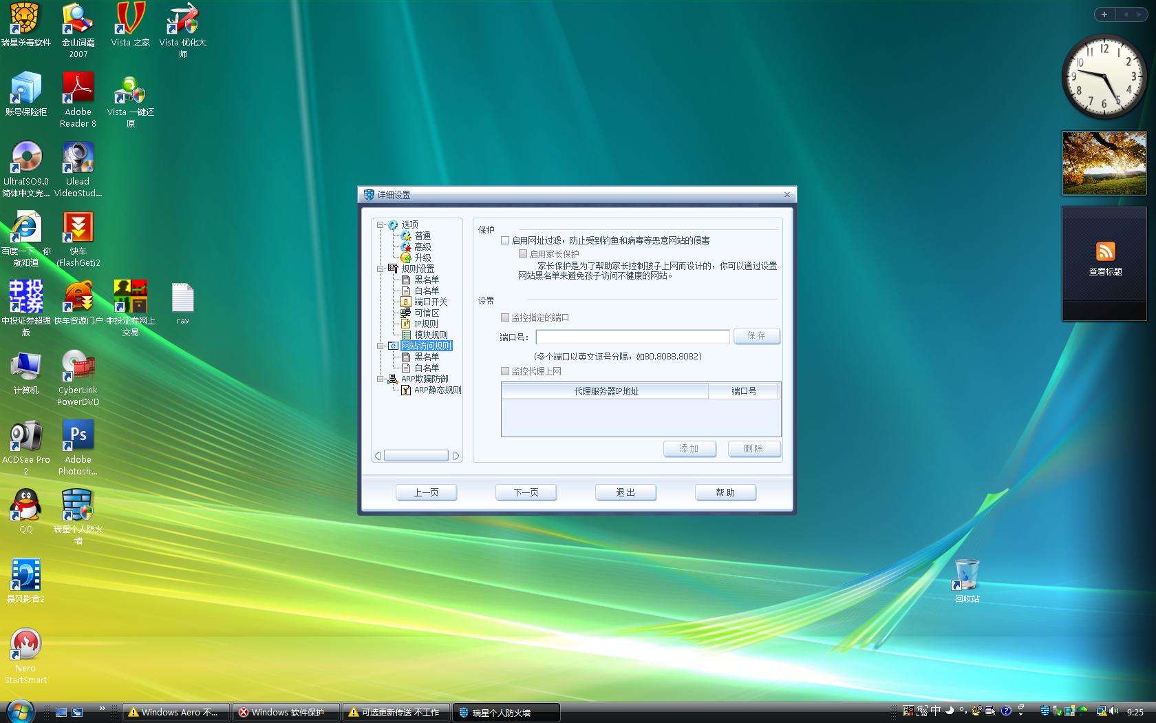Collapse the 规则设置 tree node

pyautogui.click(x=380, y=269)
